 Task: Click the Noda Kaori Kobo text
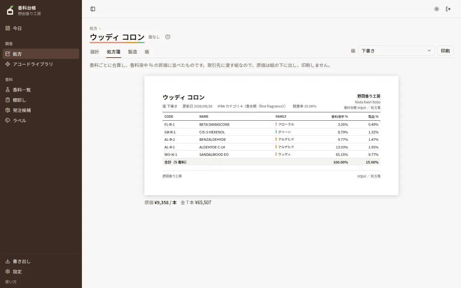point(368,102)
